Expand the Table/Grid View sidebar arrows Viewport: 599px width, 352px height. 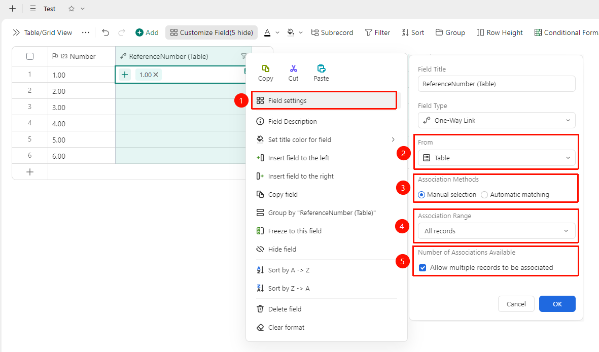[16, 32]
